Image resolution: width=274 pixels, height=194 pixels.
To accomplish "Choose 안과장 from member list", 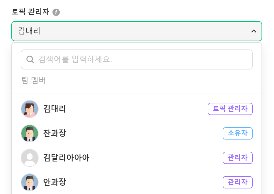I will 55,182.
